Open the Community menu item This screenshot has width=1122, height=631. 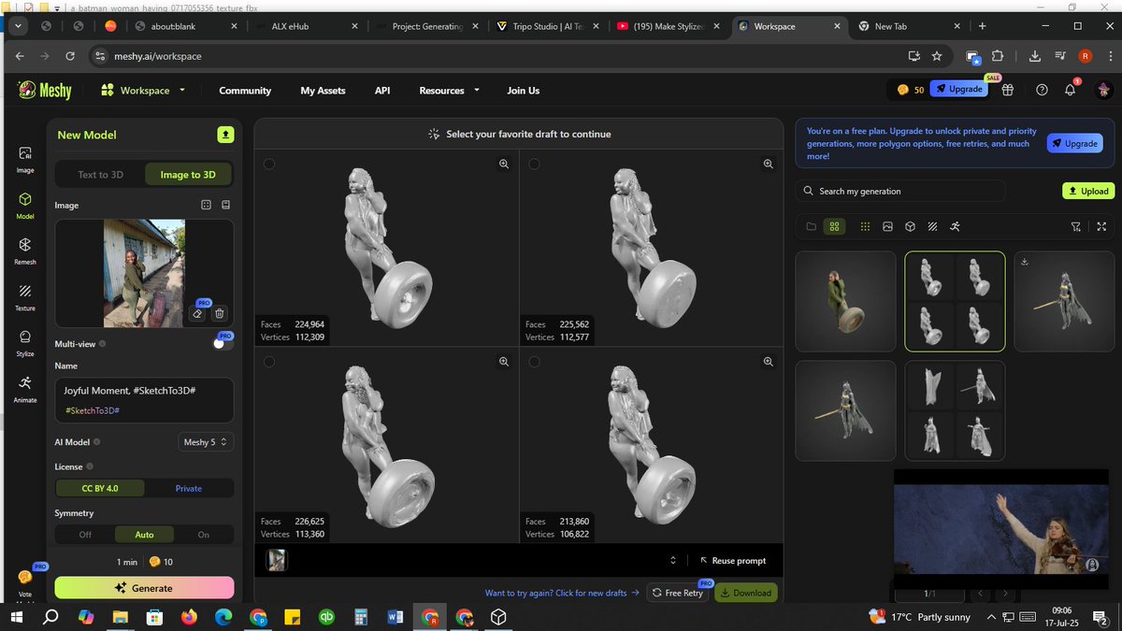coord(245,91)
